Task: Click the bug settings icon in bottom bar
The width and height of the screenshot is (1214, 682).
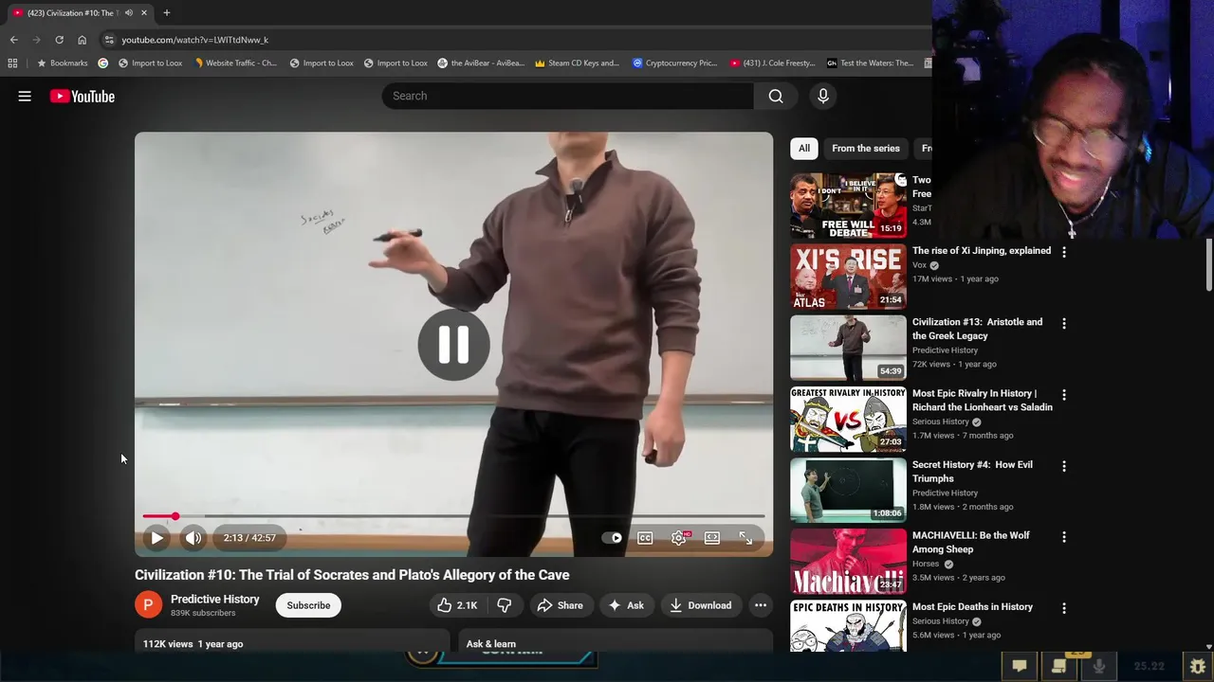Action: pyautogui.click(x=1198, y=666)
